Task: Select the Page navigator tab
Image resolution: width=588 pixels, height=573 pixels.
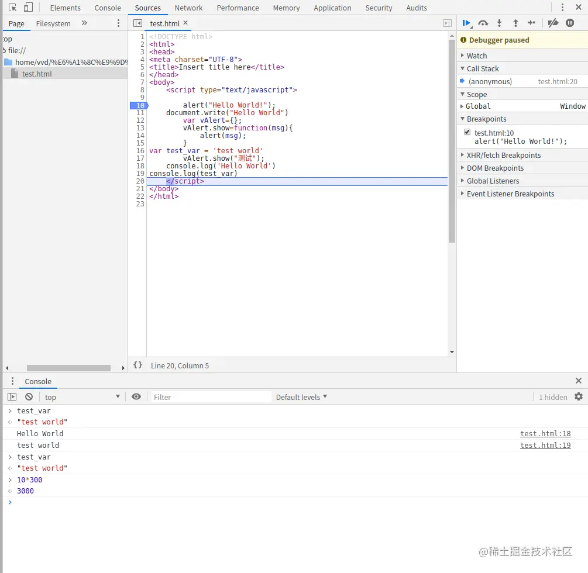Action: point(16,23)
